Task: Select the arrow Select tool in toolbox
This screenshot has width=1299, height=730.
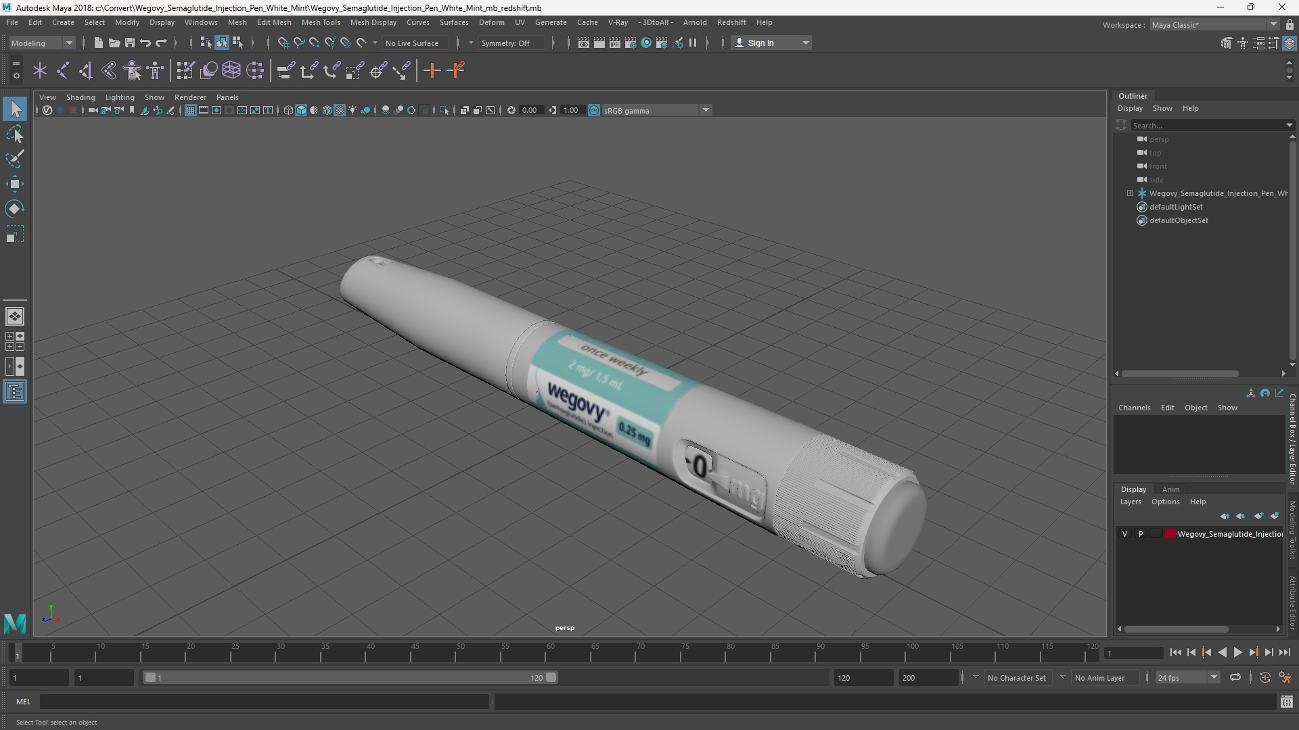Action: click(15, 109)
